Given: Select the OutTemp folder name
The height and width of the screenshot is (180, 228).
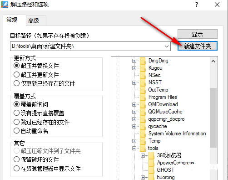Looking at the screenshot, I should [x=158, y=90].
